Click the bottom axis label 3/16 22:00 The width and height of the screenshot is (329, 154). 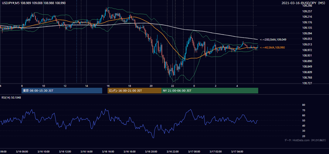pyautogui.click(x=173, y=152)
